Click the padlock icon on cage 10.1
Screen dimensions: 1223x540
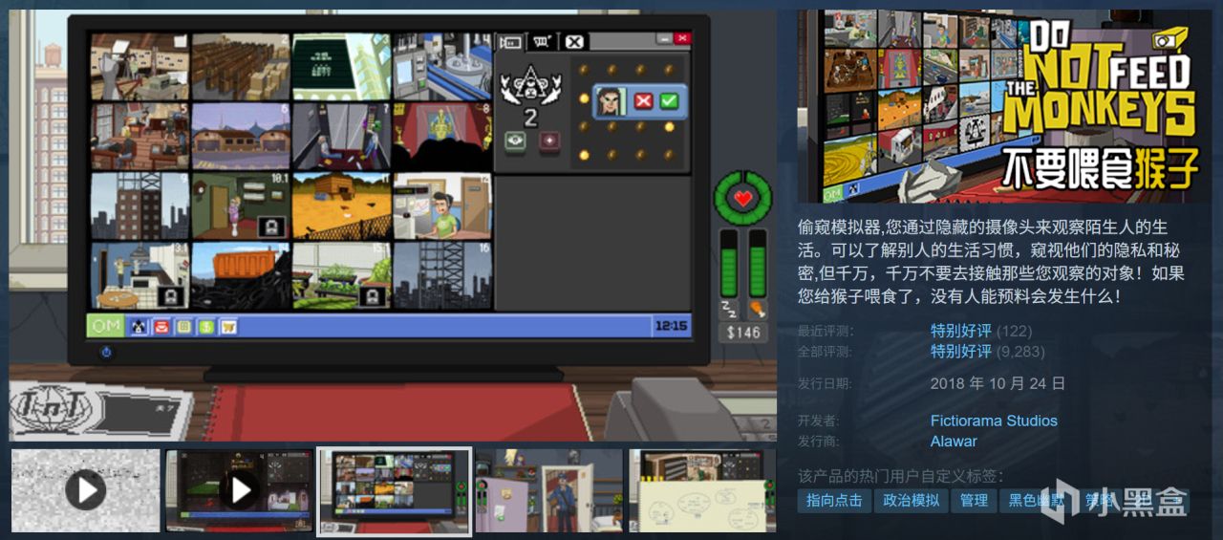coord(272,226)
